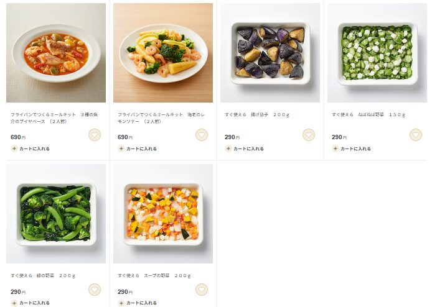Toggle heart for green vegetables 200g

pyautogui.click(x=95, y=290)
